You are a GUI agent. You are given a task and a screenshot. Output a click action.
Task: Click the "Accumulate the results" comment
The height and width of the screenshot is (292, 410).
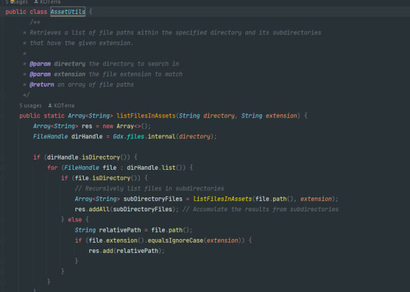[260, 209]
